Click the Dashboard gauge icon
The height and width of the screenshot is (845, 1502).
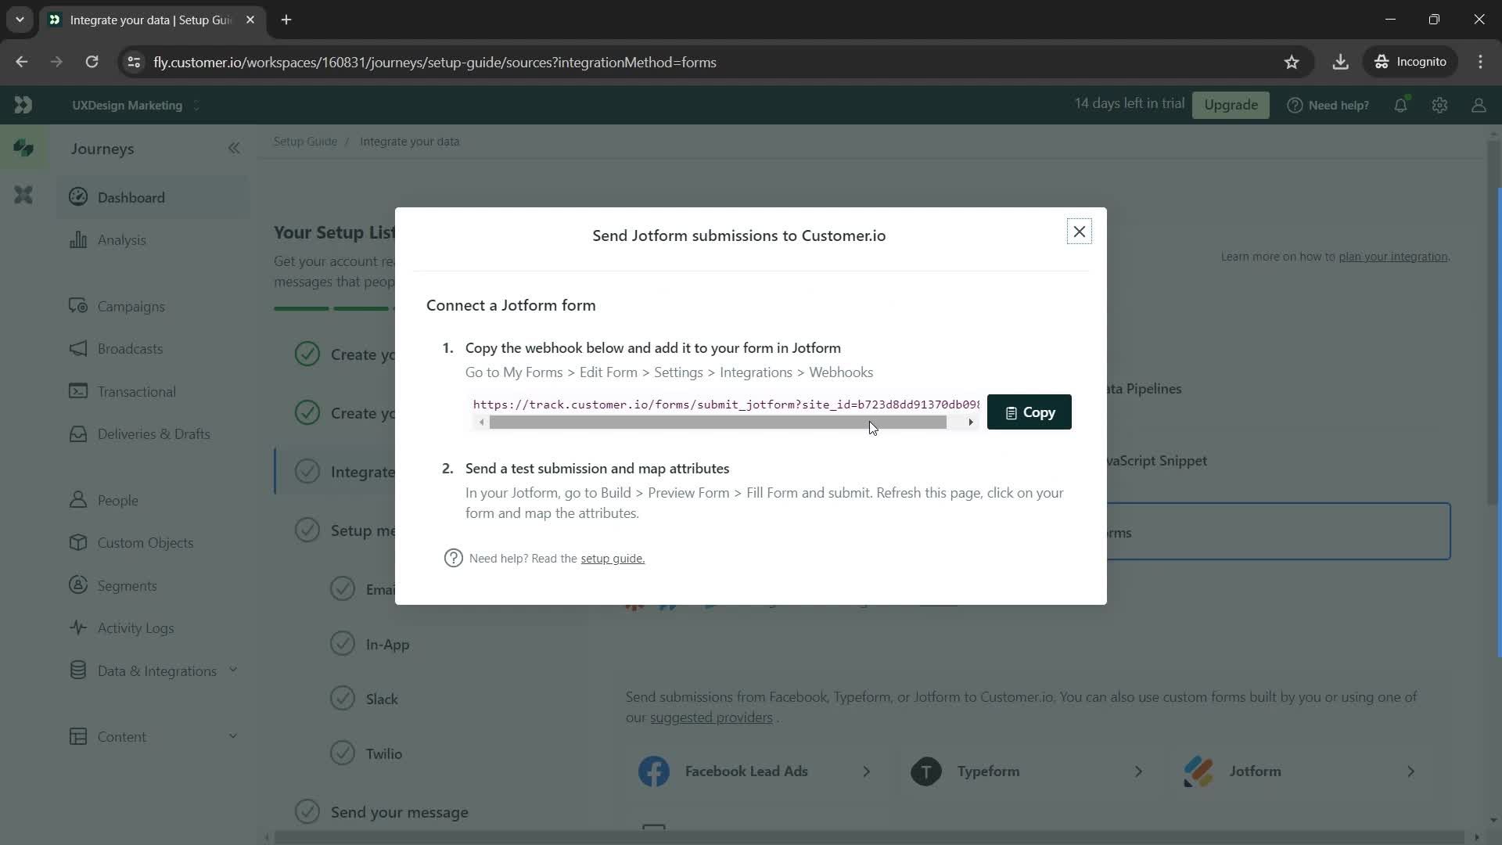tap(78, 197)
